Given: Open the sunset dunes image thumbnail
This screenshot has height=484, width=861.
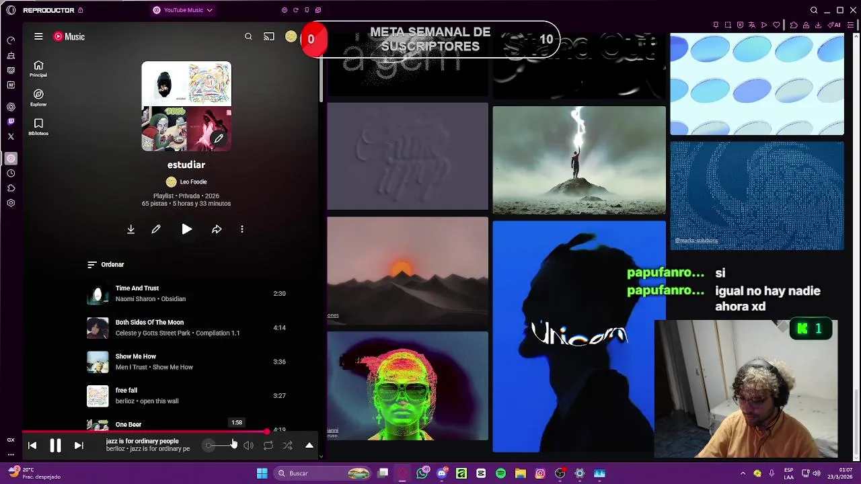Looking at the screenshot, I should (408, 270).
